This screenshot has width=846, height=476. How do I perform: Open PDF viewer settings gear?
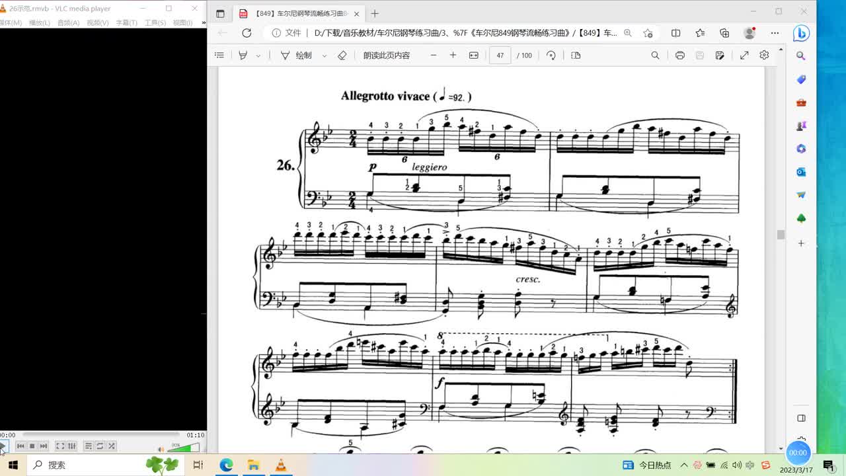(x=764, y=56)
